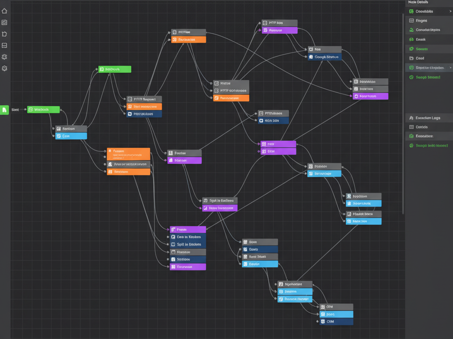
Task: Click the Start label on the canvas
Action: pos(15,109)
